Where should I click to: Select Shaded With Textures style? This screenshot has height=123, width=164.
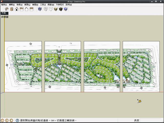click(61, 9)
